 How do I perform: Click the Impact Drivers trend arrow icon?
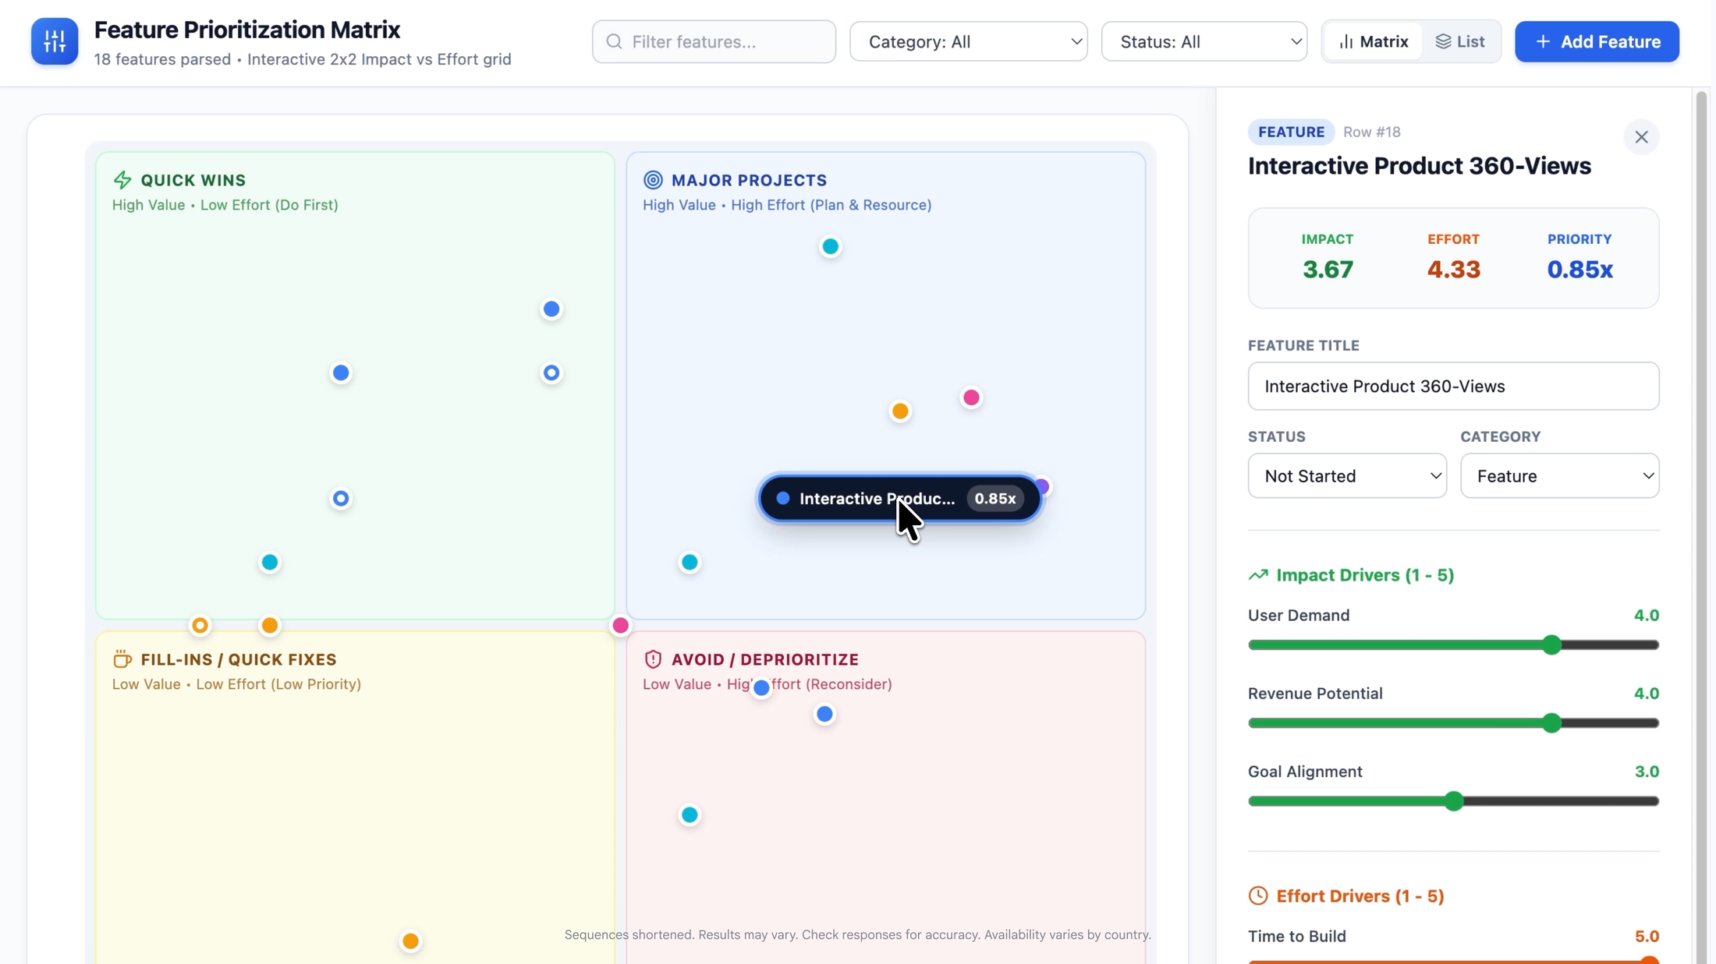coord(1258,575)
